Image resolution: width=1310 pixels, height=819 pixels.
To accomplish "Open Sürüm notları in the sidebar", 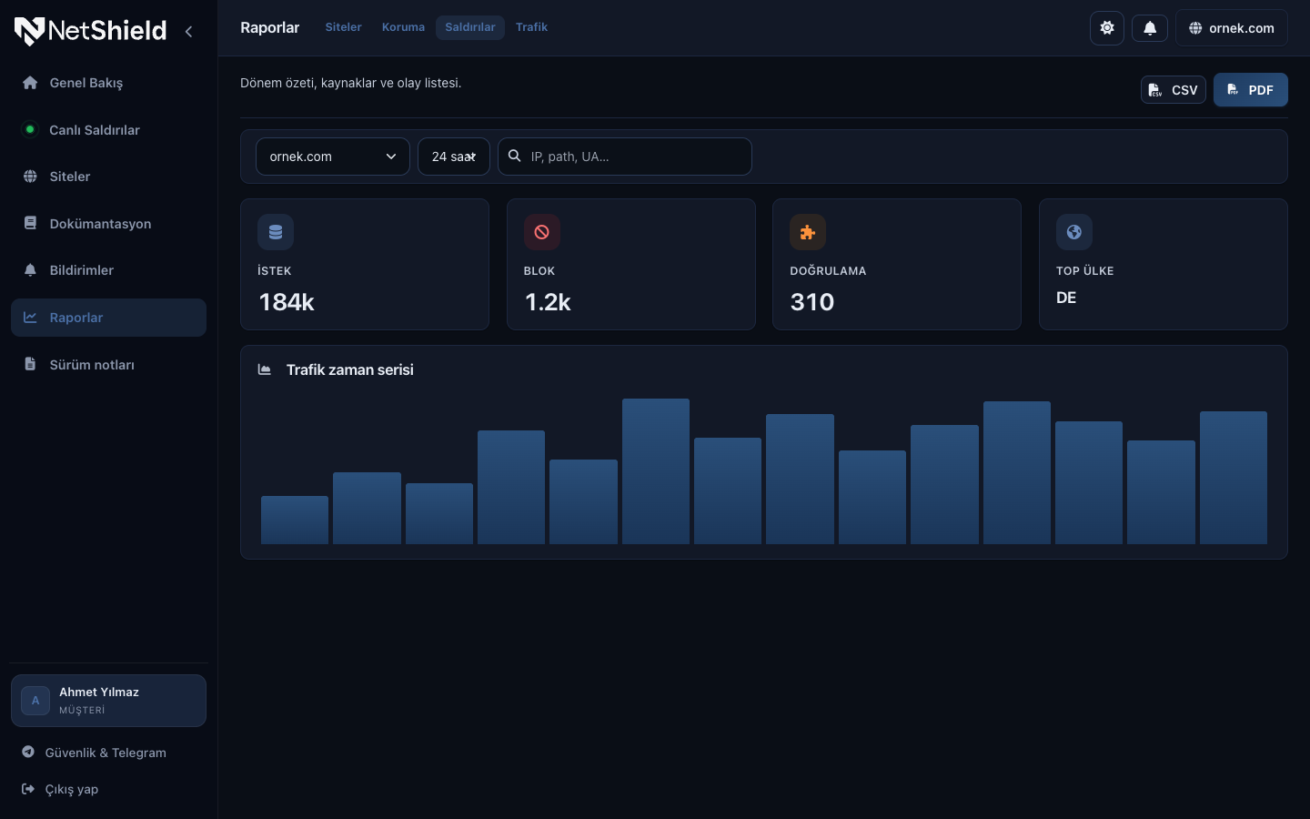I will (x=108, y=365).
